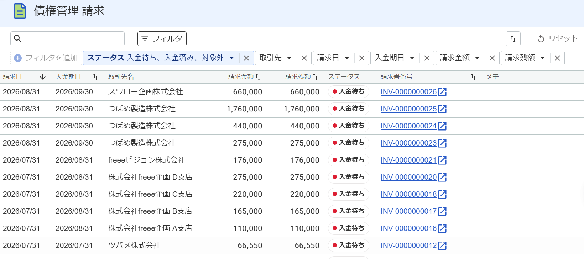584x259 pixels.
Task: Click 入金待ち status badge for スワロー企画株式会社
Action: pos(348,92)
